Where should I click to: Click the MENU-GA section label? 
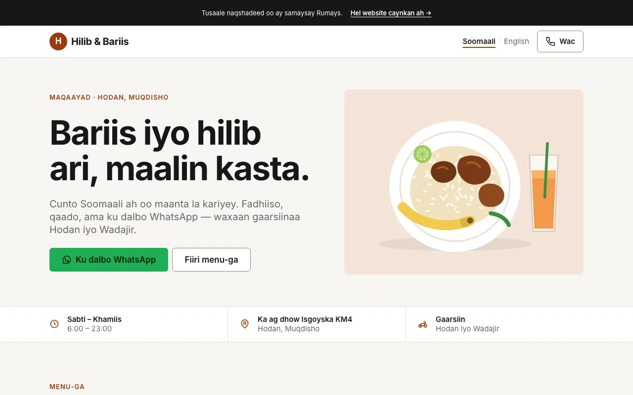pyautogui.click(x=67, y=387)
